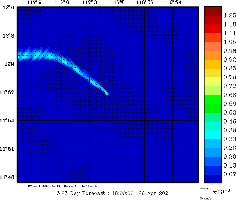Click the "0.46" colorbar value

pos(230,122)
